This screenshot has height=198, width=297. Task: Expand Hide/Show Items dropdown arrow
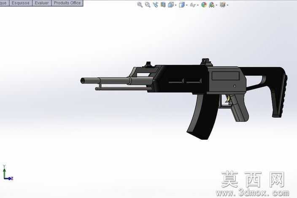(x=198, y=5)
